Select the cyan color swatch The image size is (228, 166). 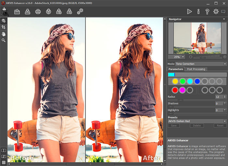click(x=190, y=81)
